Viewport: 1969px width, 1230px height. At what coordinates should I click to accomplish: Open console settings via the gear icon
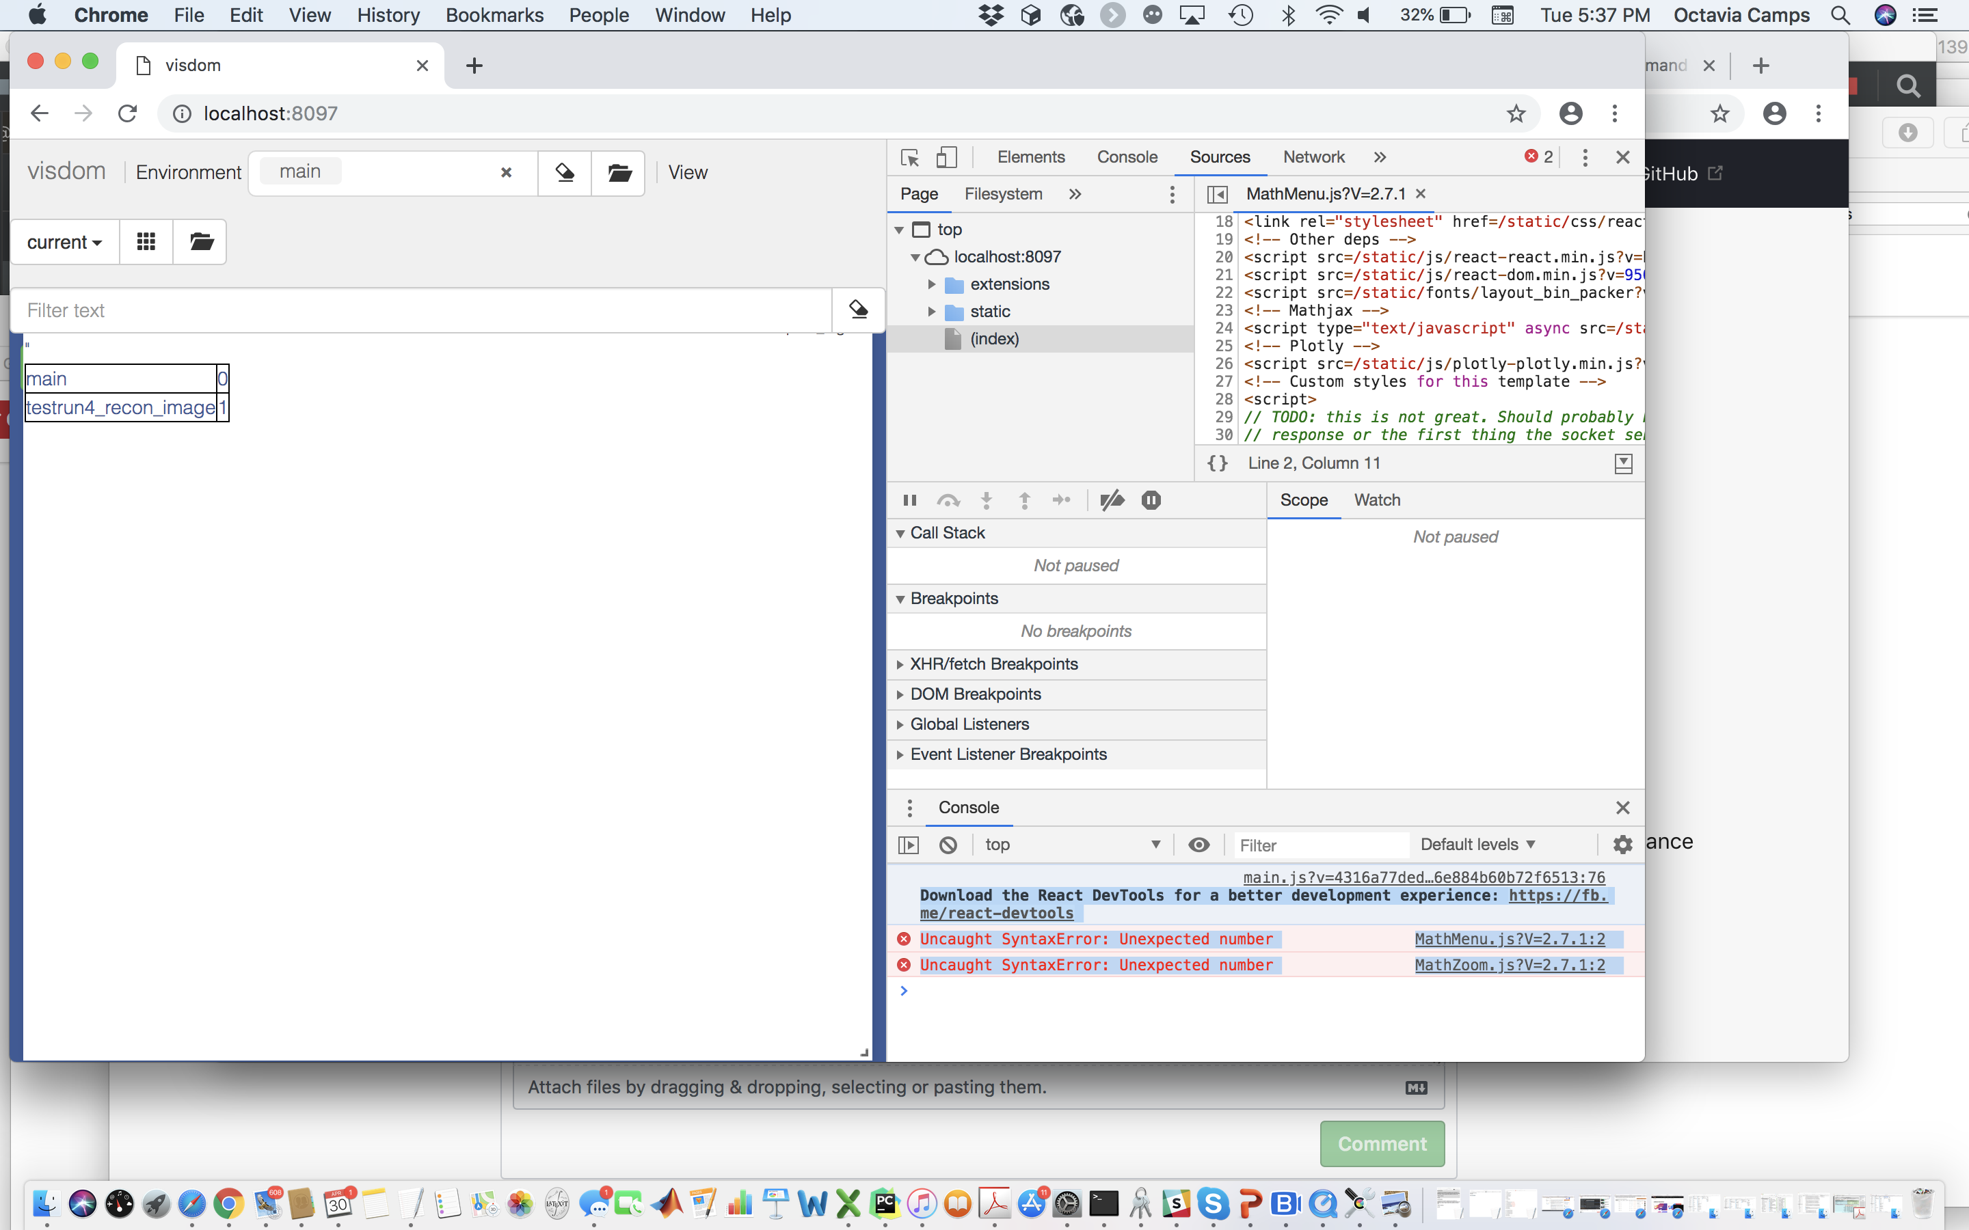pyautogui.click(x=1621, y=845)
